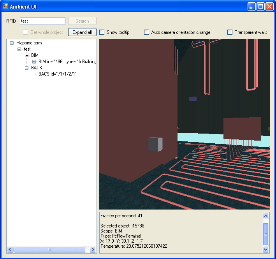Image resolution: width=276 pixels, height=259 pixels.
Task: Collapse the BIM tree node
Action: coord(26,55)
